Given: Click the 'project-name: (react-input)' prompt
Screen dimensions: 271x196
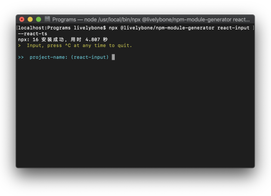Looking at the screenshot, I should [69, 57].
